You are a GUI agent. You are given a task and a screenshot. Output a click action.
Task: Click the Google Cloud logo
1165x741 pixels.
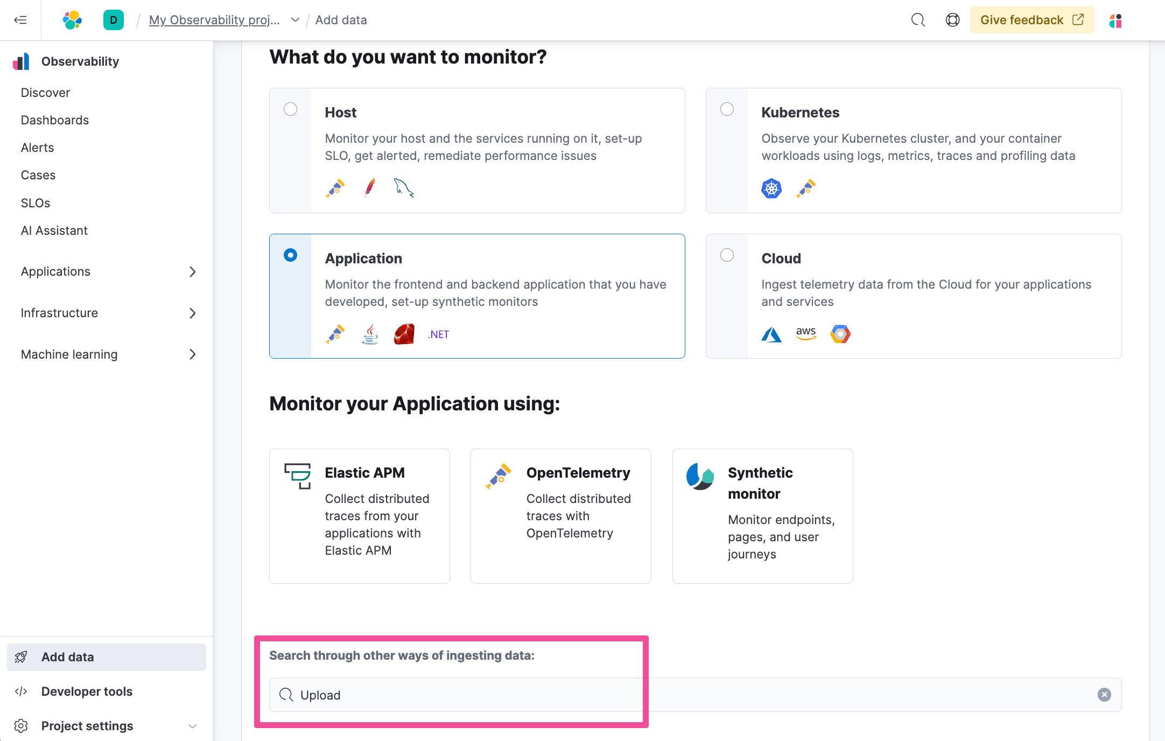point(840,334)
